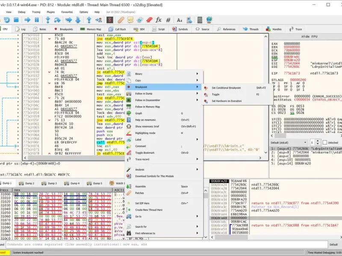Choose Set Hardware on Execution
This screenshot has width=342, height=256.
pyautogui.click(x=227, y=101)
